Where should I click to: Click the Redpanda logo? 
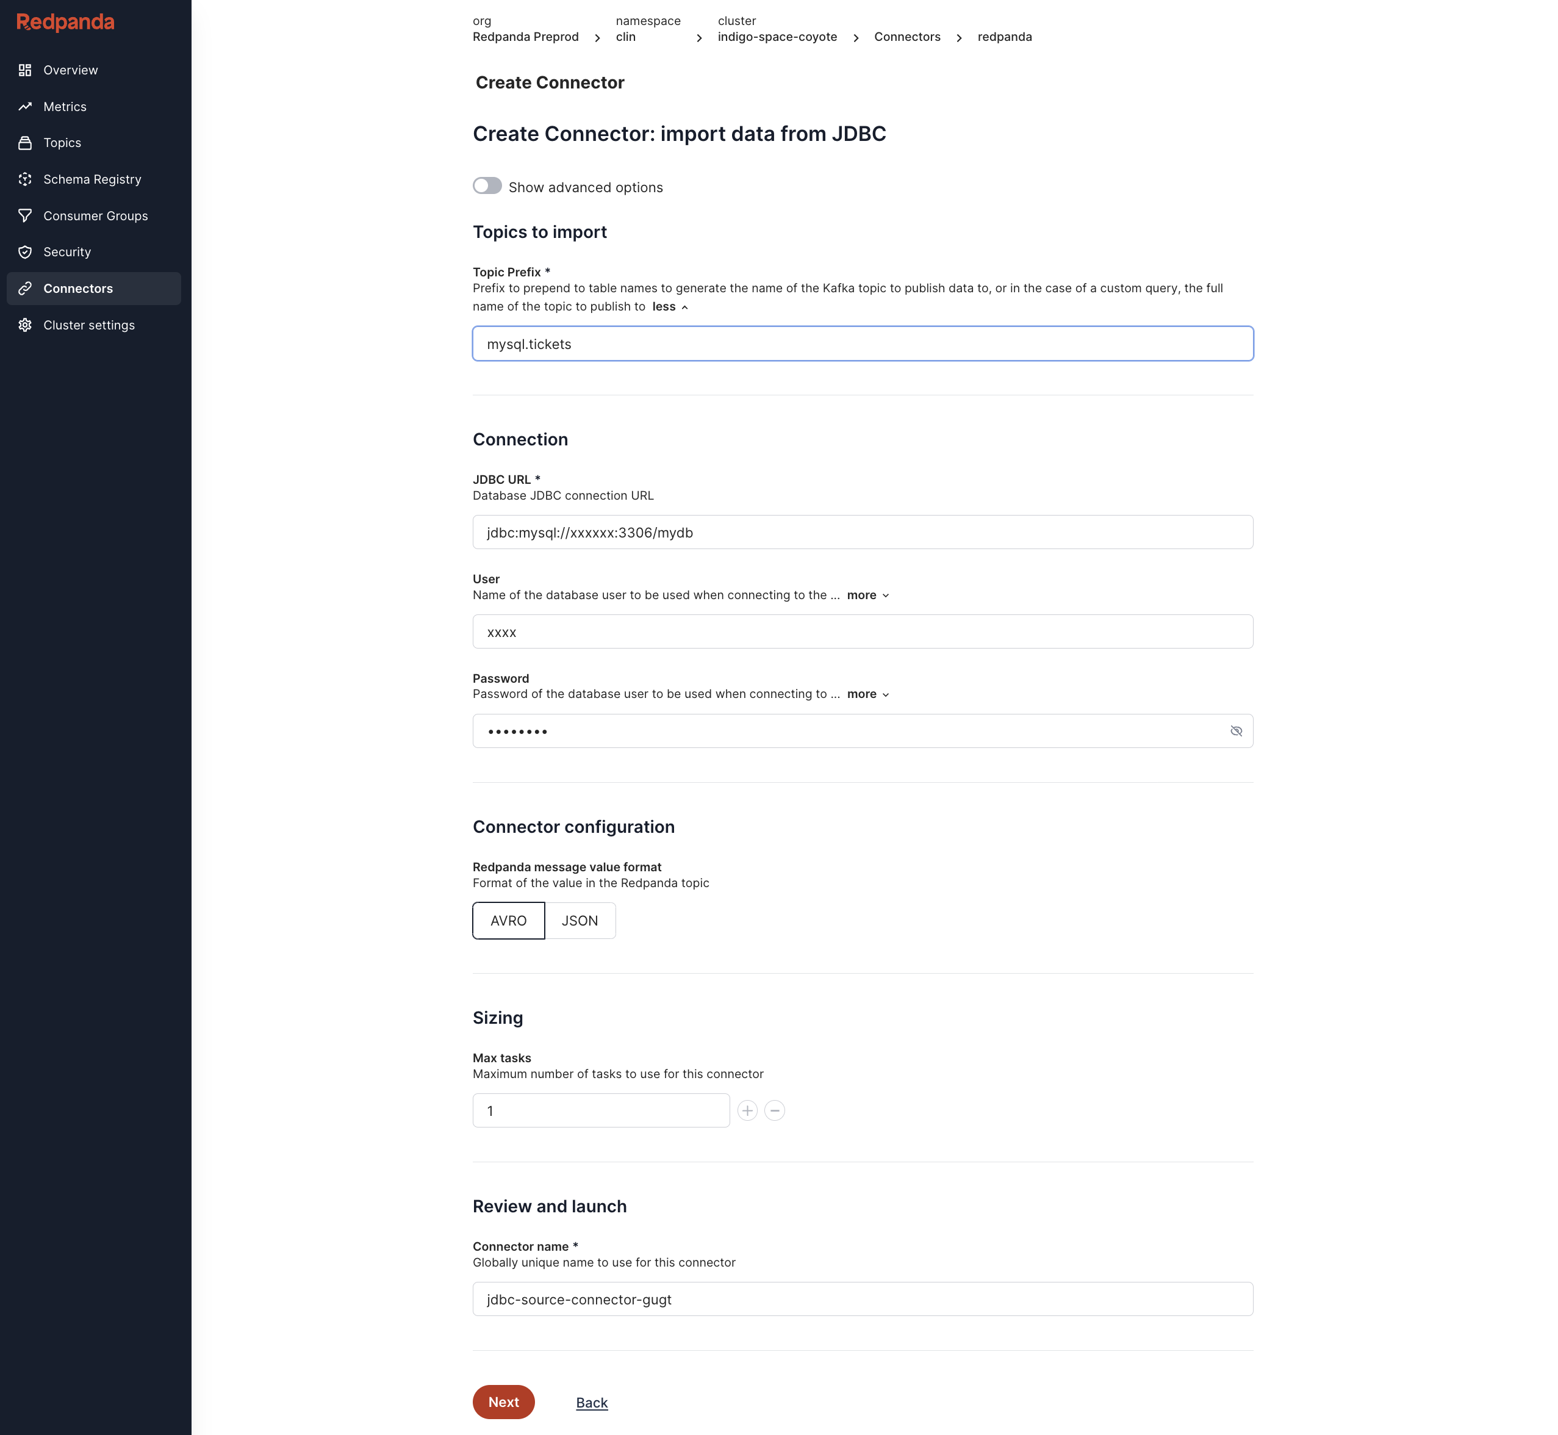[65, 23]
